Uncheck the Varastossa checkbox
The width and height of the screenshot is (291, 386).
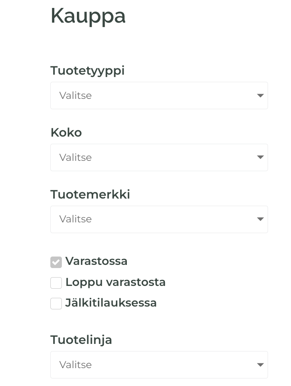[56, 262]
